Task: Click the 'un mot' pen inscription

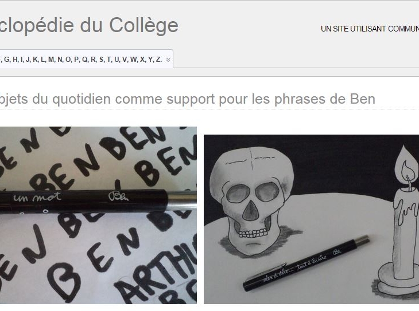Action: [x=37, y=197]
